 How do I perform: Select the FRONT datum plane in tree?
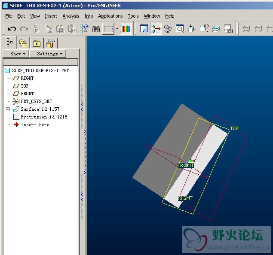pos(23,94)
